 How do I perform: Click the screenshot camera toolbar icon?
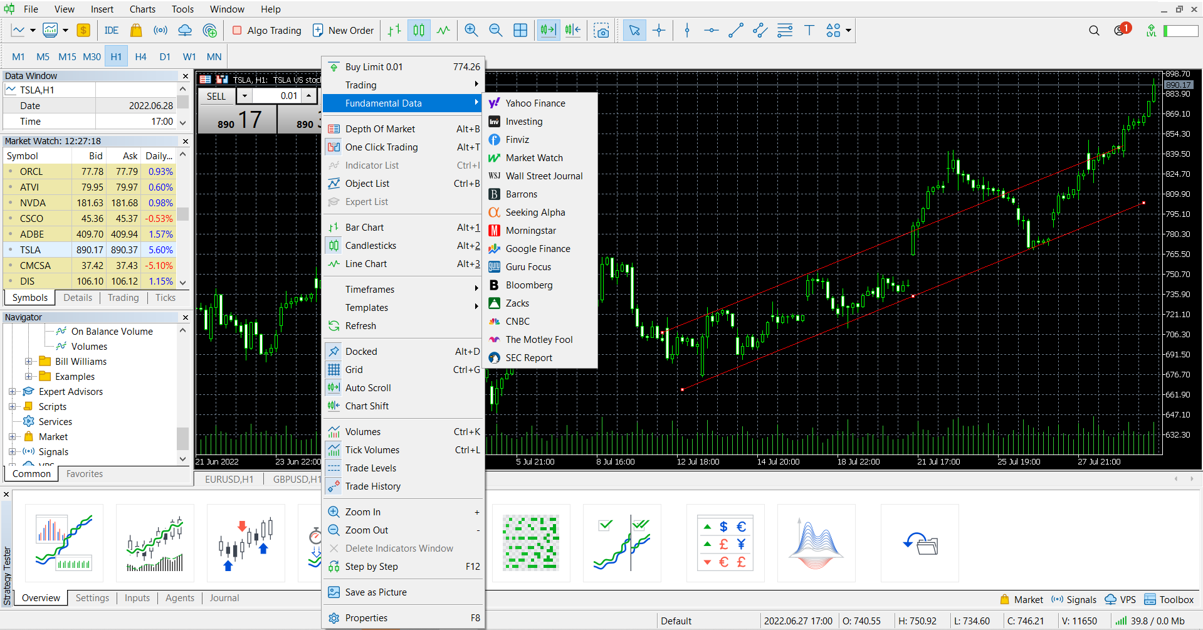[x=602, y=30]
